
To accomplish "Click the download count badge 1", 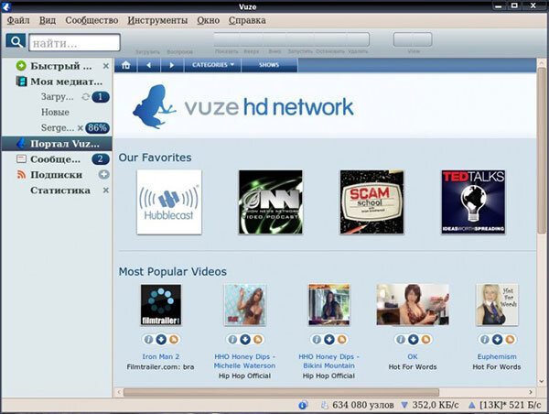I will pos(101,97).
